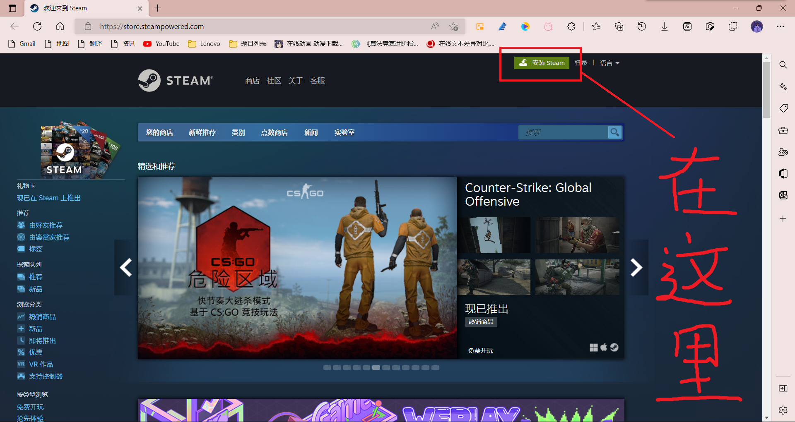
Task: Go to previous featured game arrow
Action: point(126,268)
